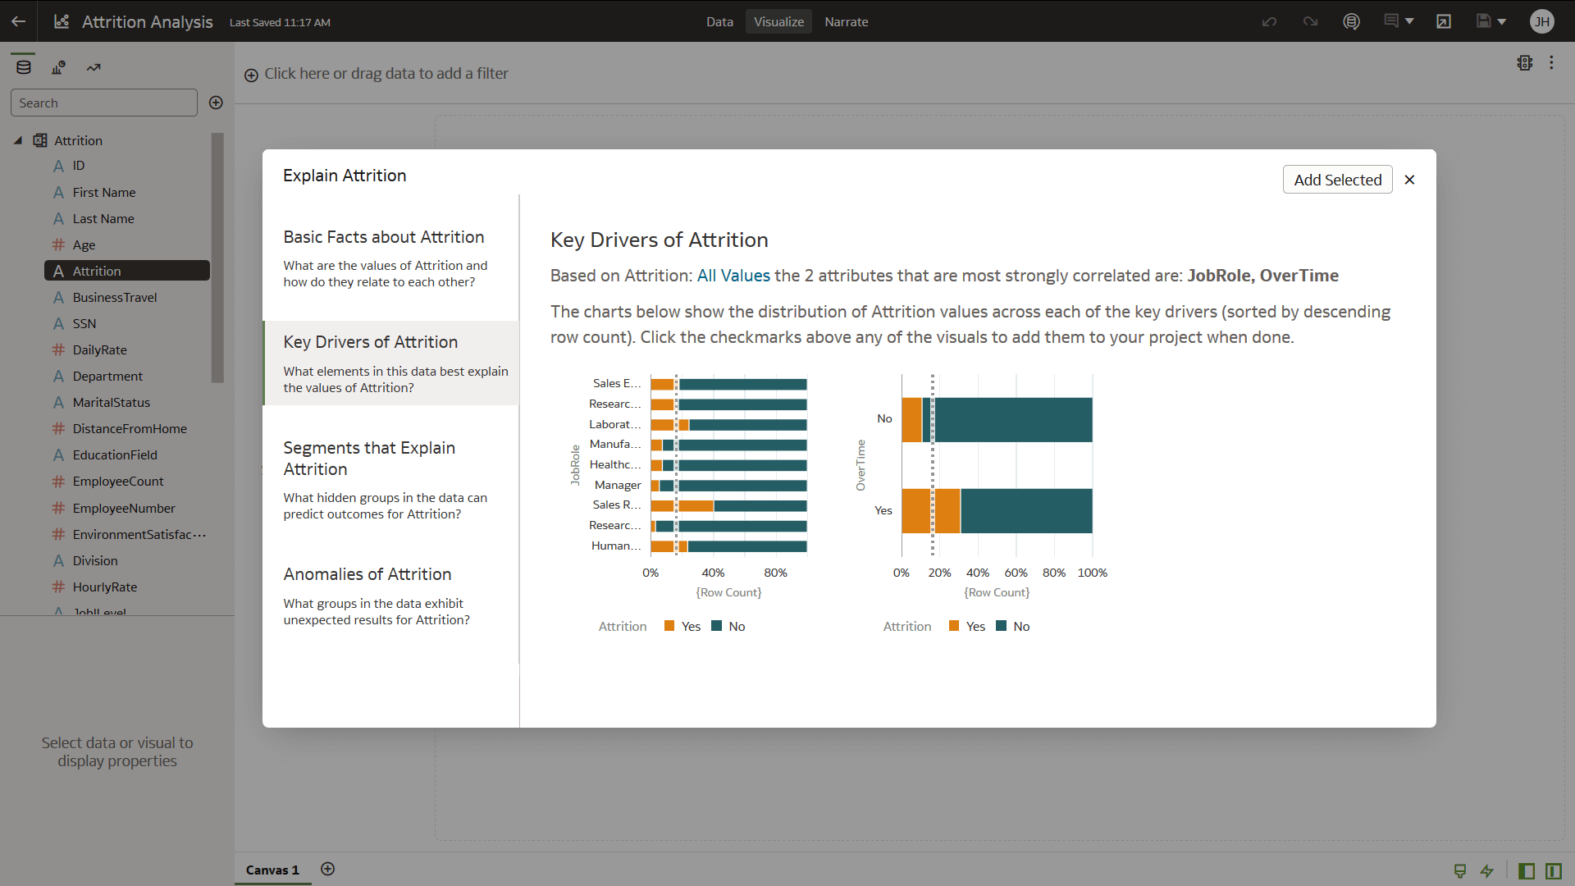
Task: Select the paintbrush icon in the bottom status bar
Action: pyautogui.click(x=1460, y=871)
